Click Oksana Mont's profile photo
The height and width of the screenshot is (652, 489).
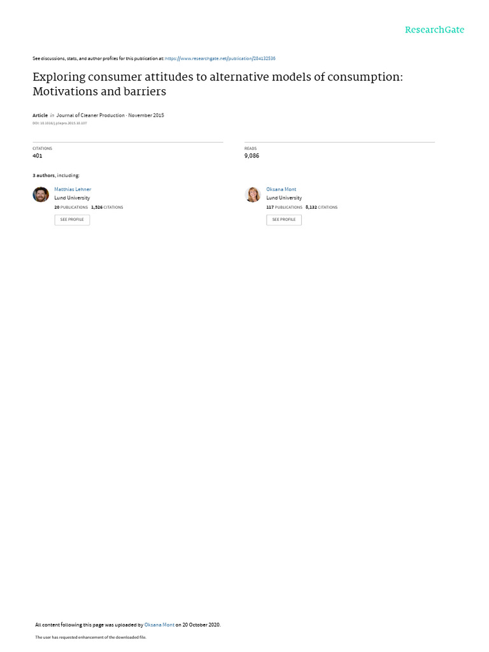pos(253,195)
